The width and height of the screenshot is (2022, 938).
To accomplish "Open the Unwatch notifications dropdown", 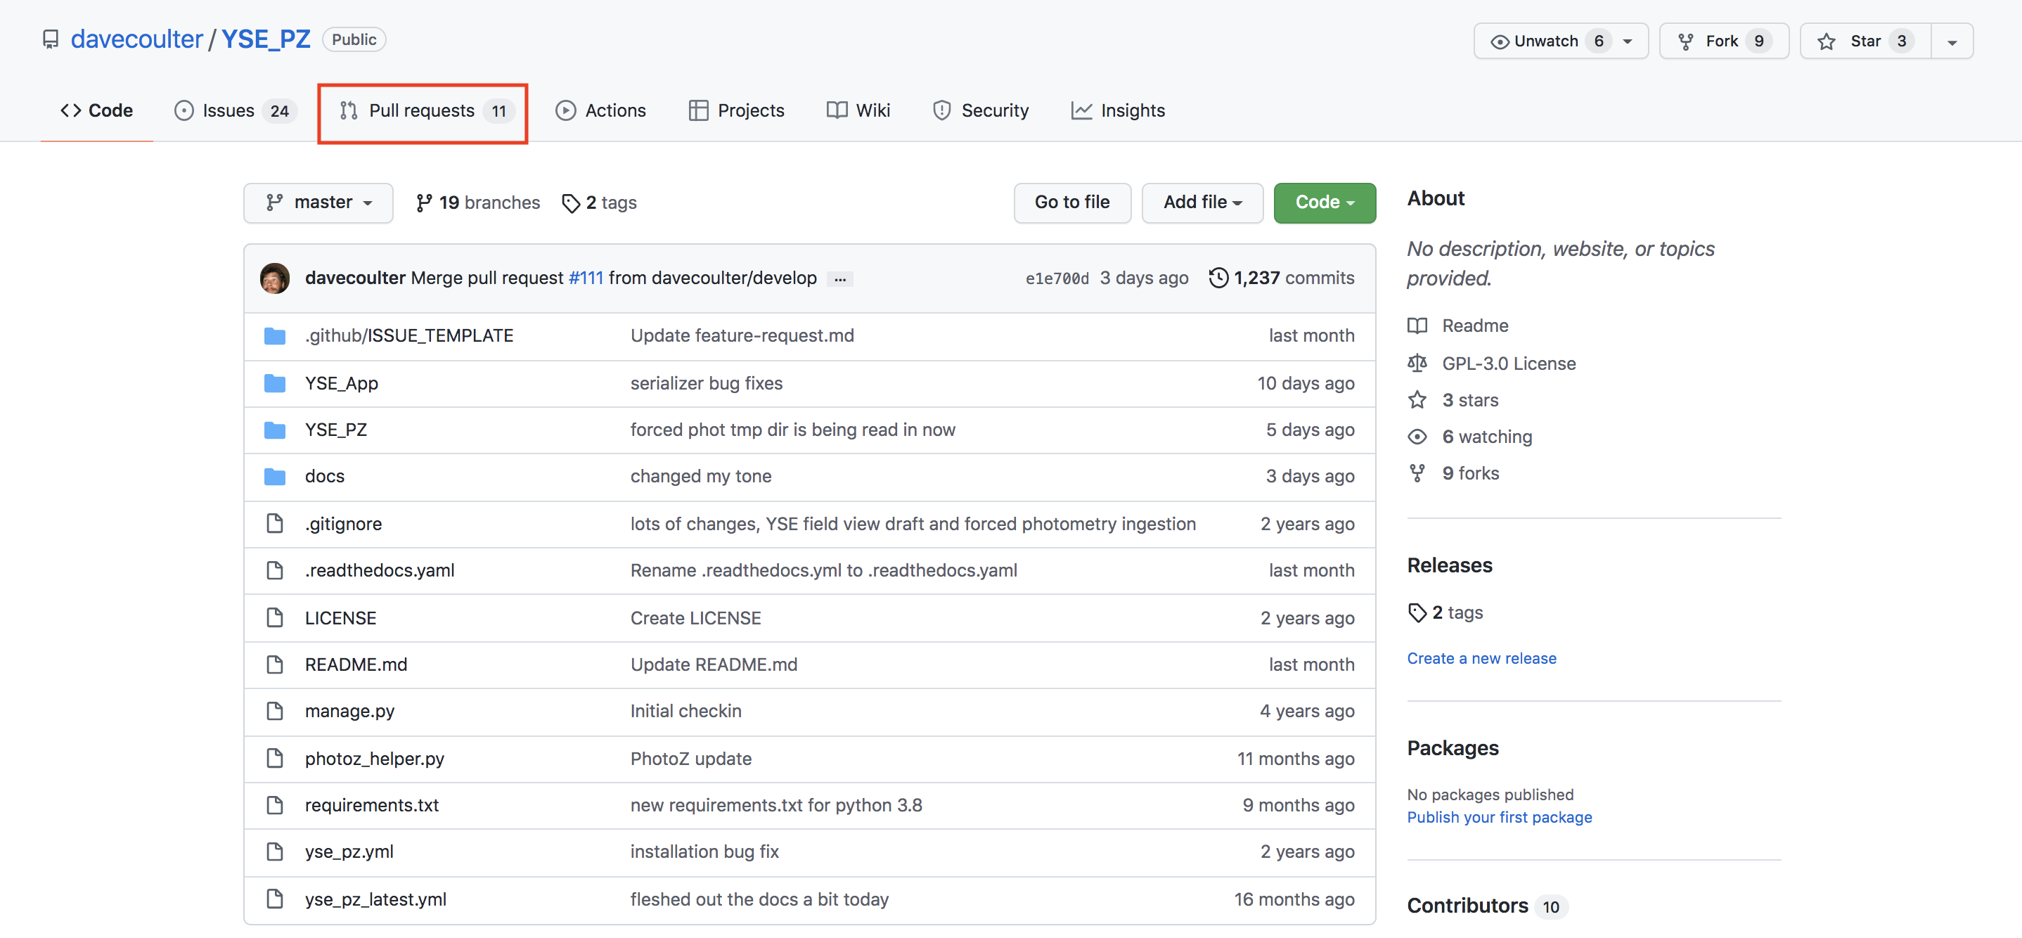I will (x=1561, y=41).
